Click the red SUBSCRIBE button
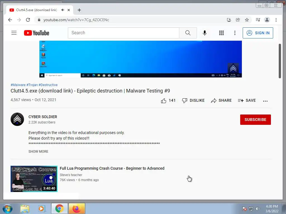 point(255,120)
